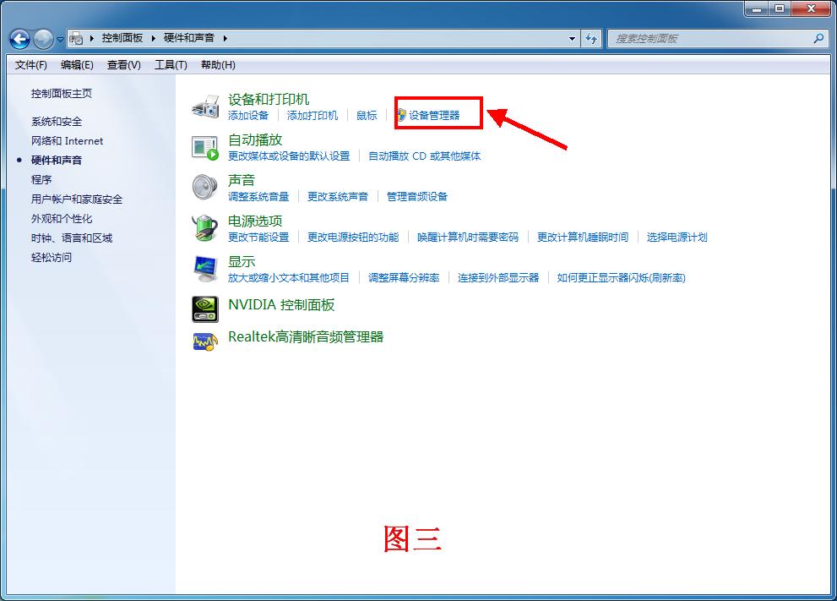Screen dimensions: 837x601
Task: Click the 调整屏幕分辨率 link
Action: point(406,276)
